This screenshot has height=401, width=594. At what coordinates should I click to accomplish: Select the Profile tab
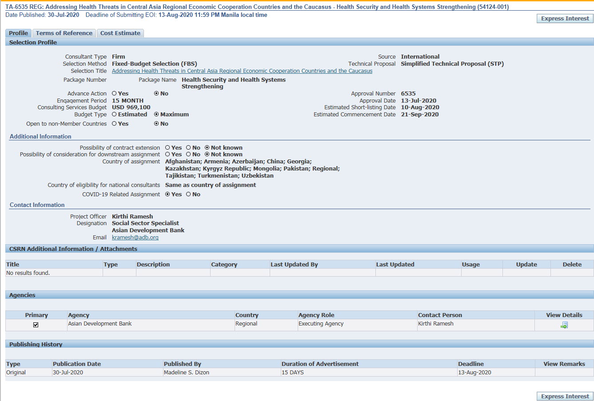pos(18,33)
